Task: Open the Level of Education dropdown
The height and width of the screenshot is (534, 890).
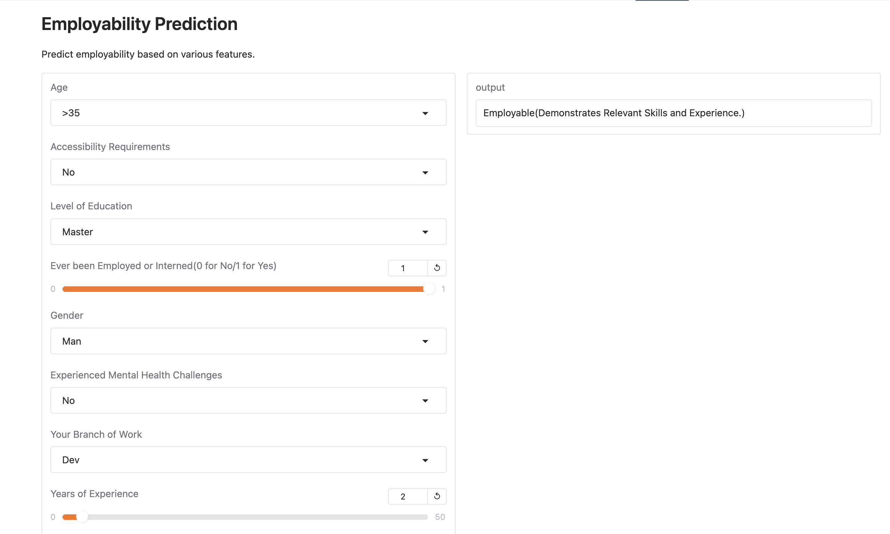Action: (x=249, y=232)
